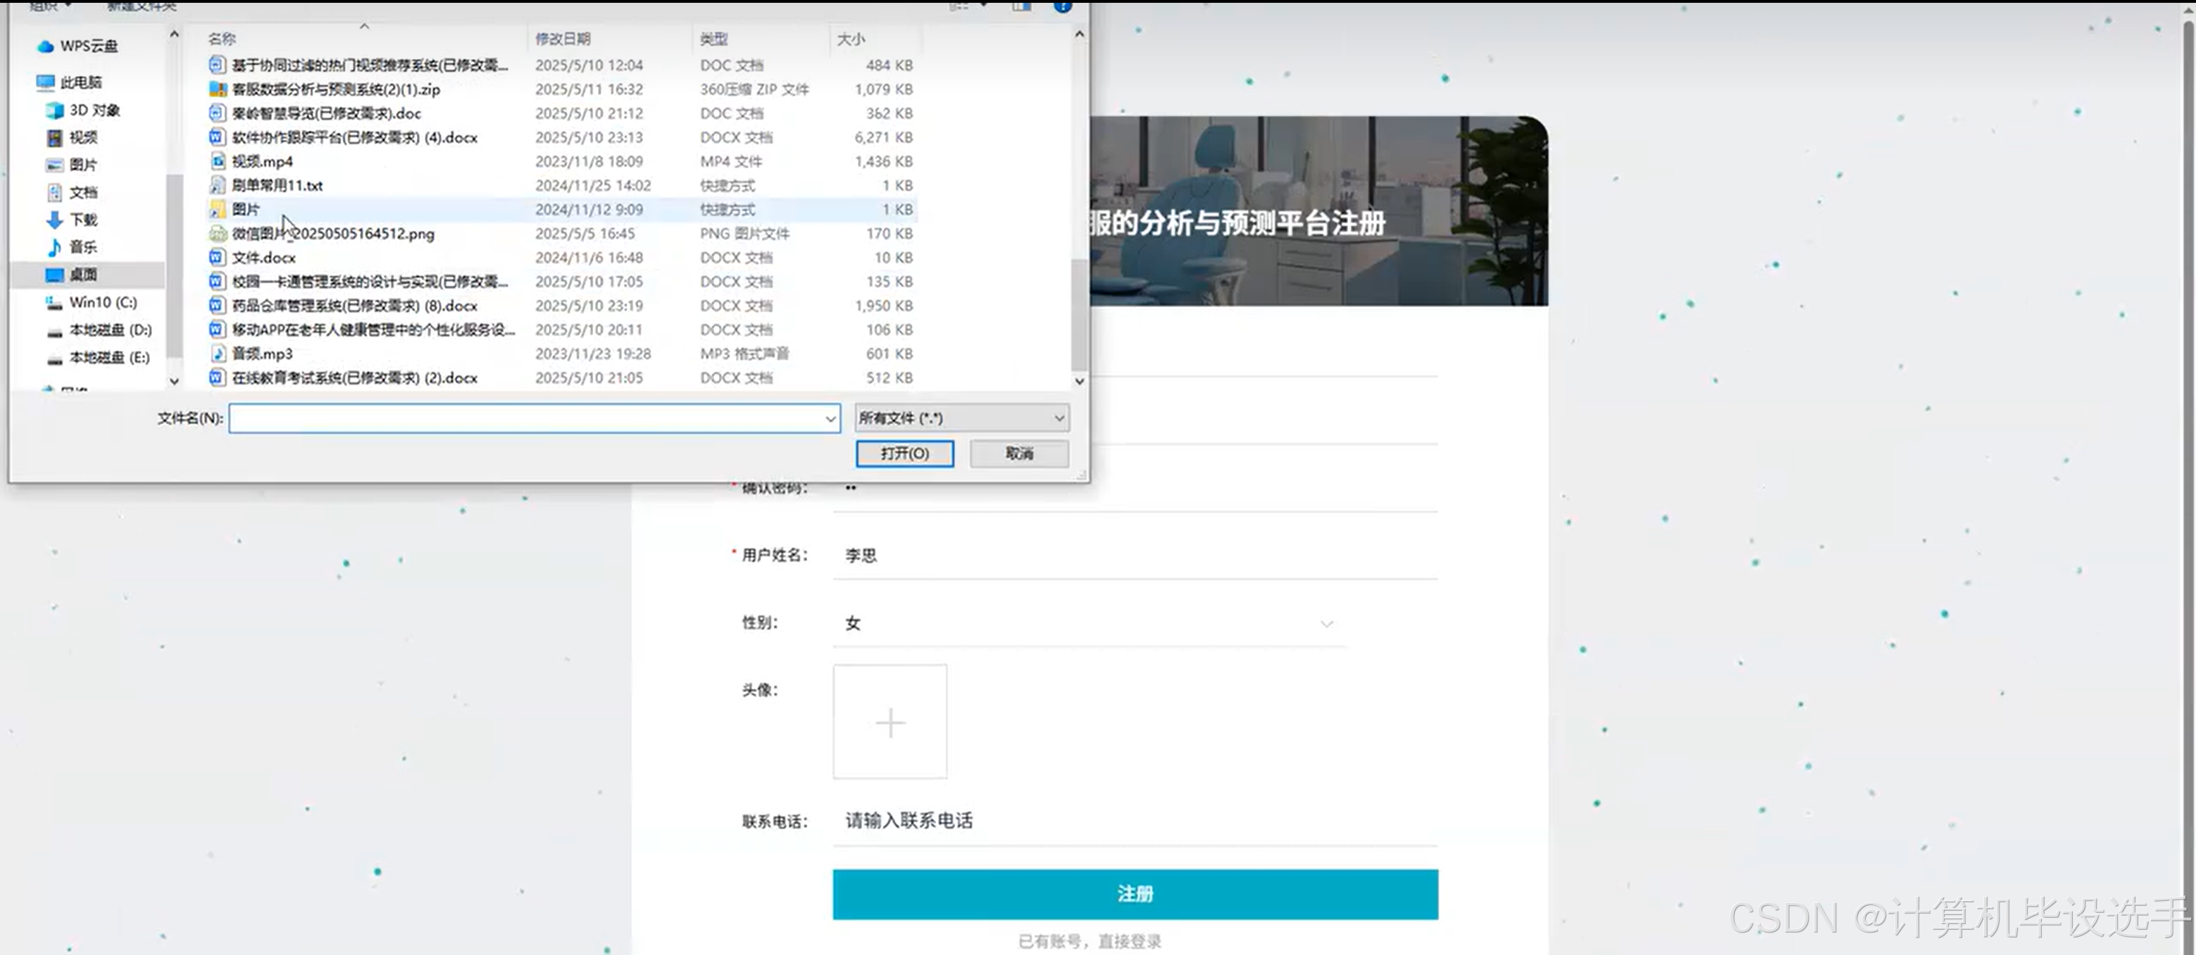The height and width of the screenshot is (955, 2196).
Task: Click icon of 软件协作跟踪平台 docx
Action: point(218,137)
